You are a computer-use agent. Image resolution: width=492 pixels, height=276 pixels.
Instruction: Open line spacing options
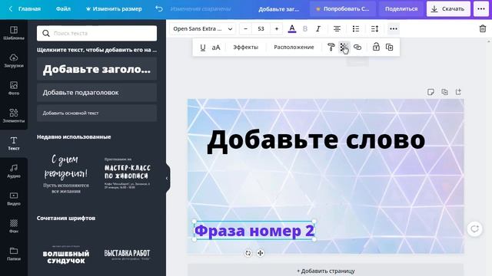[x=374, y=29]
